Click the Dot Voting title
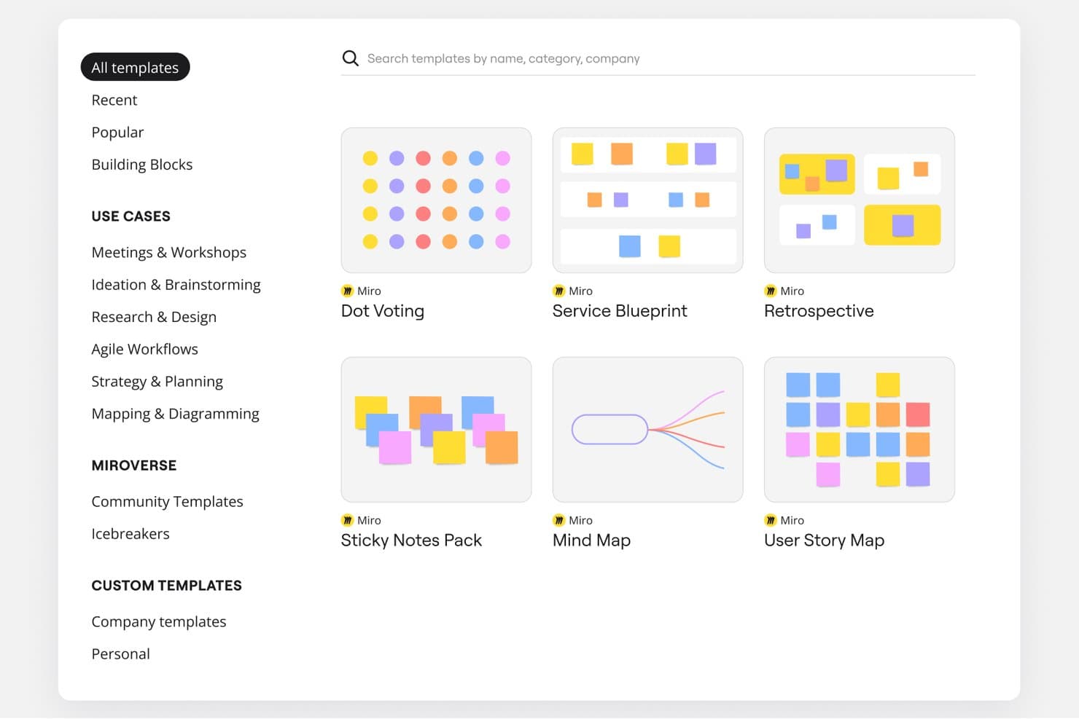Image resolution: width=1079 pixels, height=719 pixels. point(383,311)
